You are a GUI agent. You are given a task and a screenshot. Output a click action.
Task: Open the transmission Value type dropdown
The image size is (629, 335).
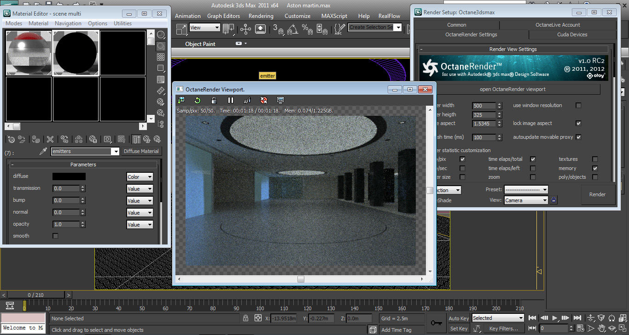tap(140, 189)
